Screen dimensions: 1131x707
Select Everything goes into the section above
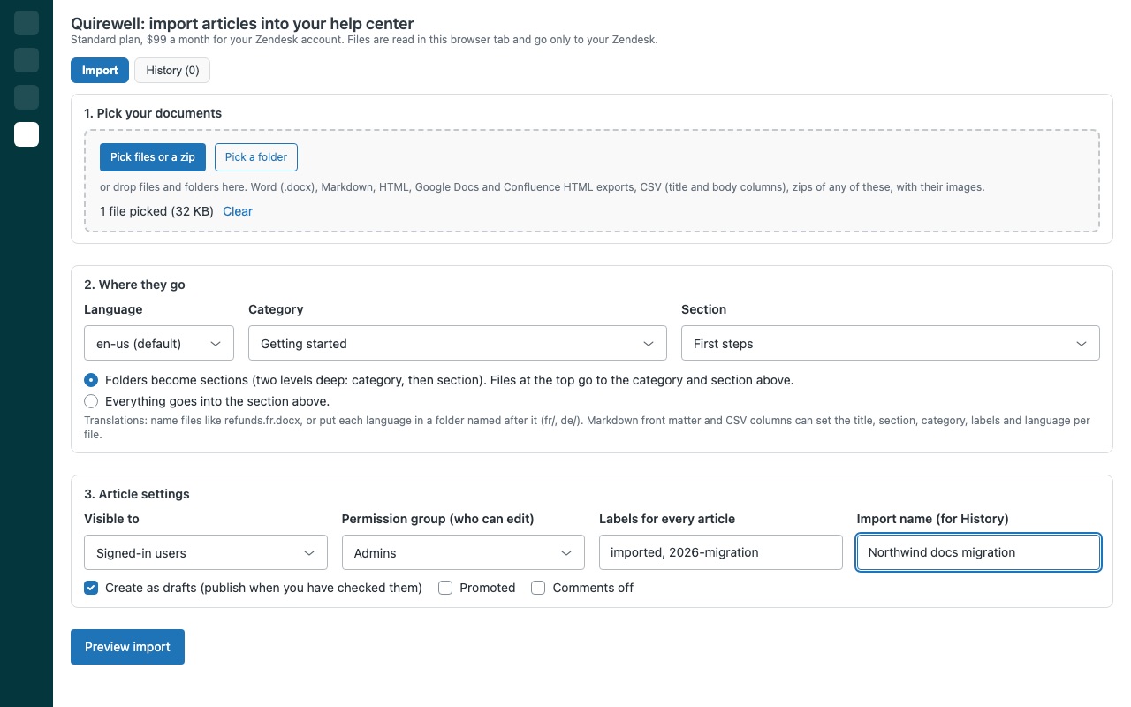(x=91, y=401)
